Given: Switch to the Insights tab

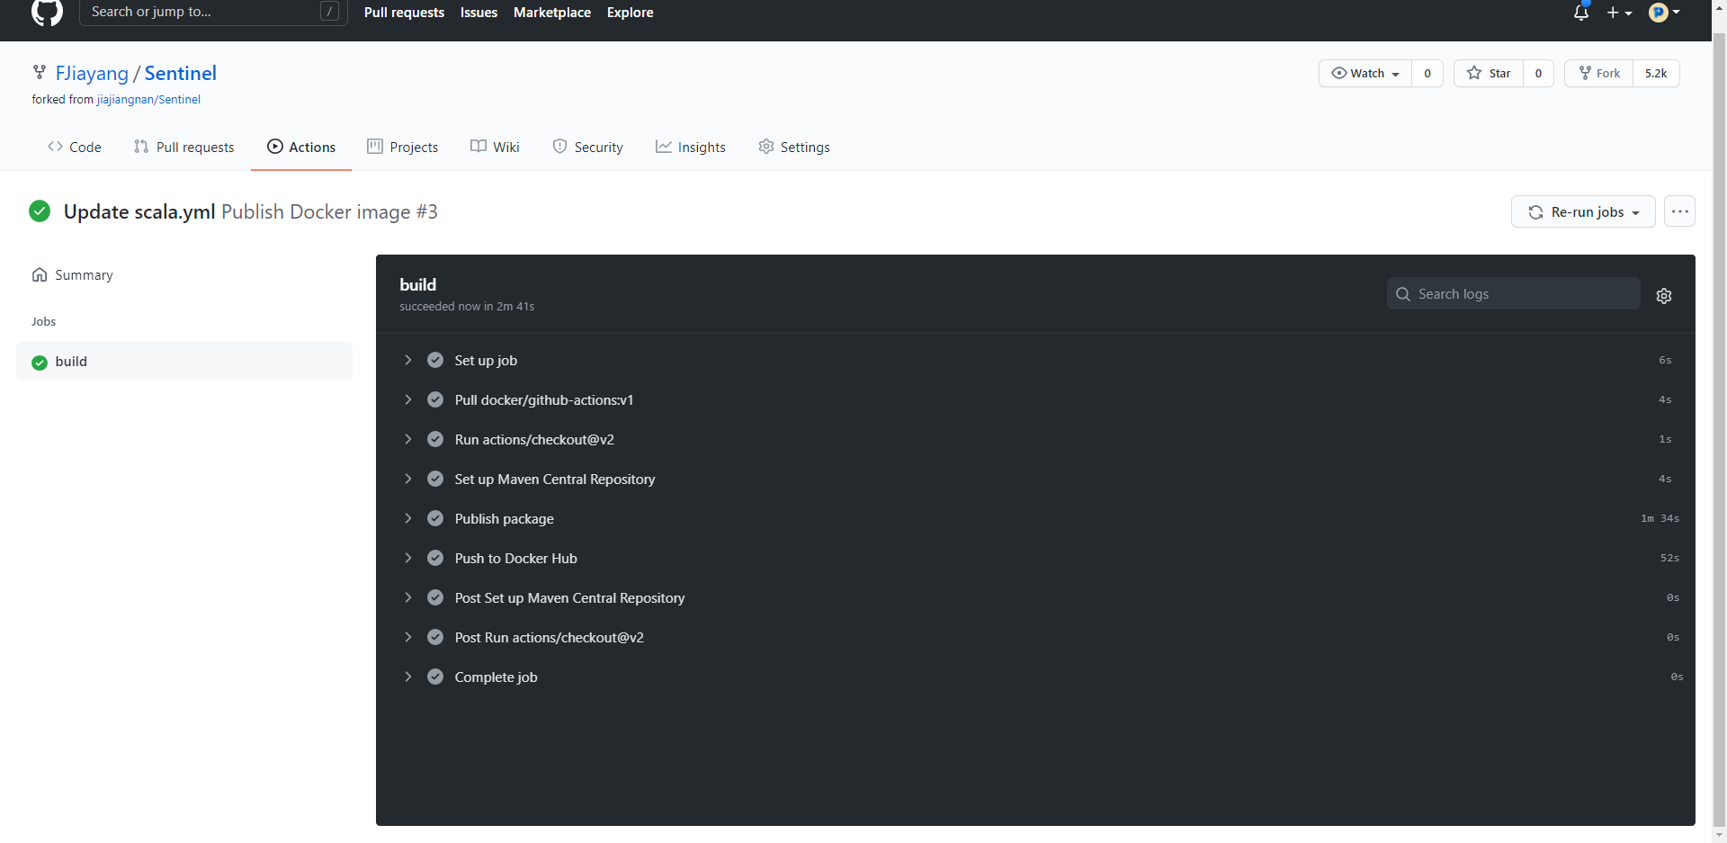Looking at the screenshot, I should (x=690, y=147).
